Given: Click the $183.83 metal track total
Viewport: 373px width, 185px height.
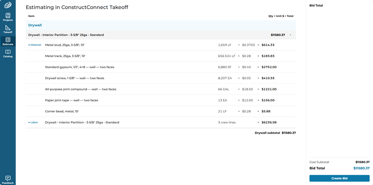Looking at the screenshot, I should point(268,56).
